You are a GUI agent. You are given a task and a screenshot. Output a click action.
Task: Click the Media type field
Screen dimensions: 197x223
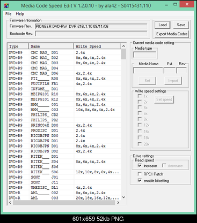(x=144, y=55)
